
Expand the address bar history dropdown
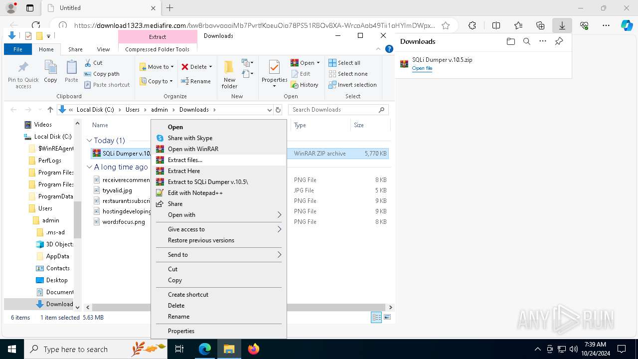point(270,110)
